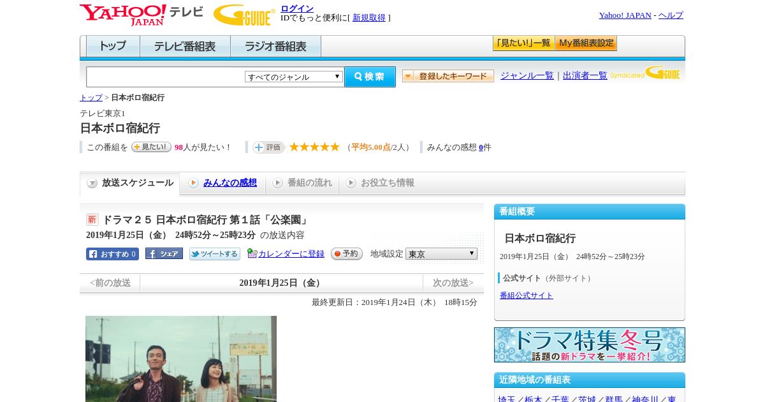The width and height of the screenshot is (765, 402).
Task: Click the Twitter ツイートする button
Action: point(215,254)
